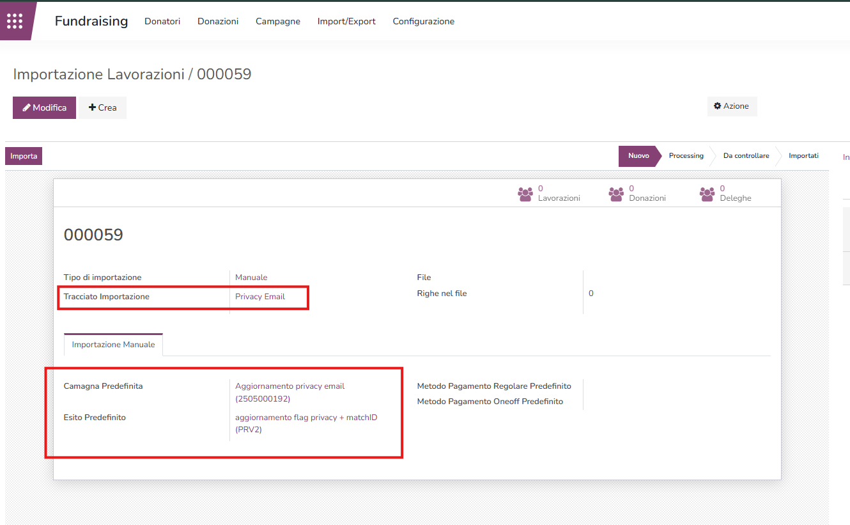This screenshot has width=850, height=525.
Task: Click the Deleghe stat people icon
Action: [707, 194]
